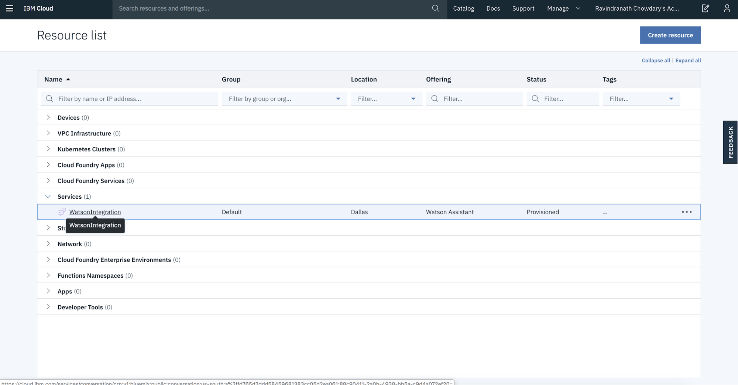Image resolution: width=738 pixels, height=385 pixels.
Task: Click the Feedback side tab
Action: (x=730, y=142)
